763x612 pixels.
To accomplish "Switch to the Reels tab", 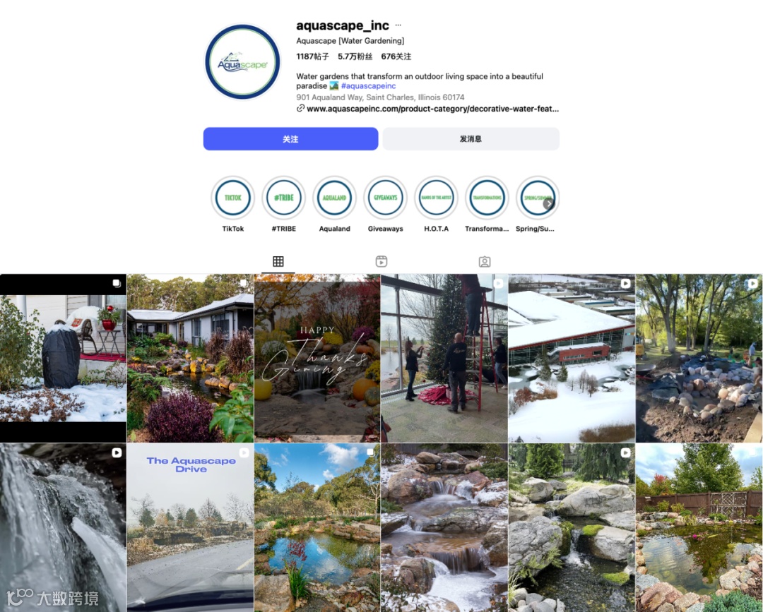I will click(381, 261).
